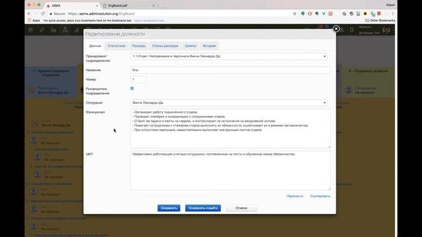Switch to the OrgBoard.pdf browser tab
The height and width of the screenshot is (237, 422).
pyautogui.click(x=127, y=6)
